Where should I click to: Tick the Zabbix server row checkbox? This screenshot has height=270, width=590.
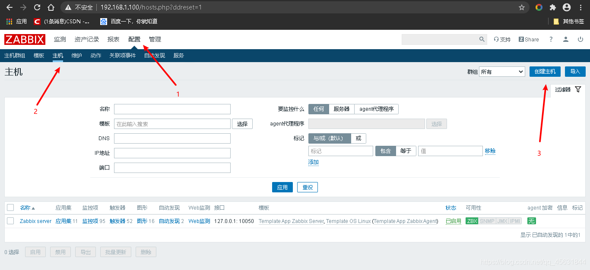(10, 221)
